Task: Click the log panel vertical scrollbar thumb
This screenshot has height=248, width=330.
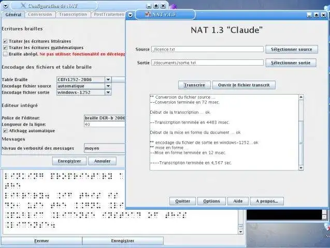Action: click(x=301, y=143)
